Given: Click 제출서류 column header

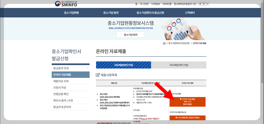Looking at the screenshot, I should point(114,83).
